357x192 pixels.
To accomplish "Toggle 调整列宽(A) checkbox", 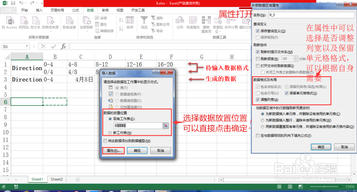I will (258, 100).
